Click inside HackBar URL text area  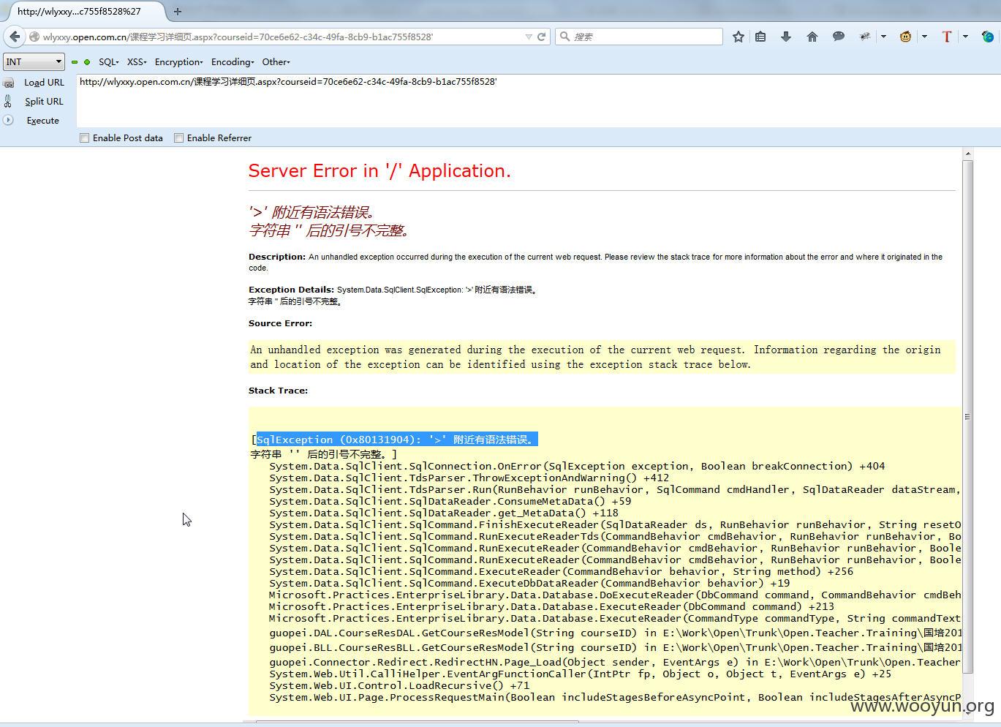[x=538, y=100]
